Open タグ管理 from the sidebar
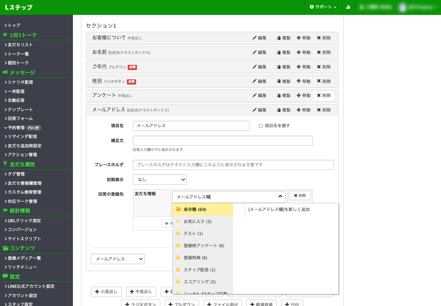The height and width of the screenshot is (306, 441). coord(16,174)
